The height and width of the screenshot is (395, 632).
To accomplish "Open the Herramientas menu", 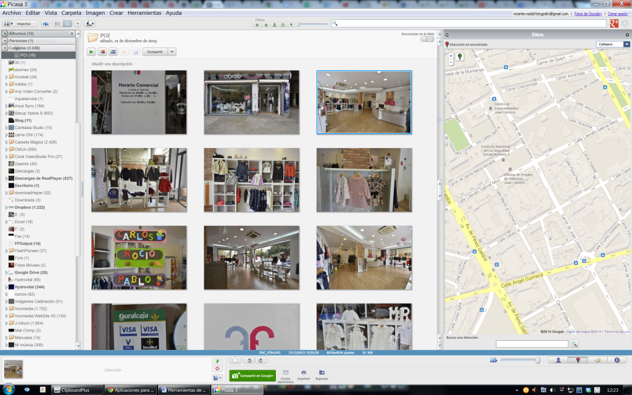I will [144, 13].
